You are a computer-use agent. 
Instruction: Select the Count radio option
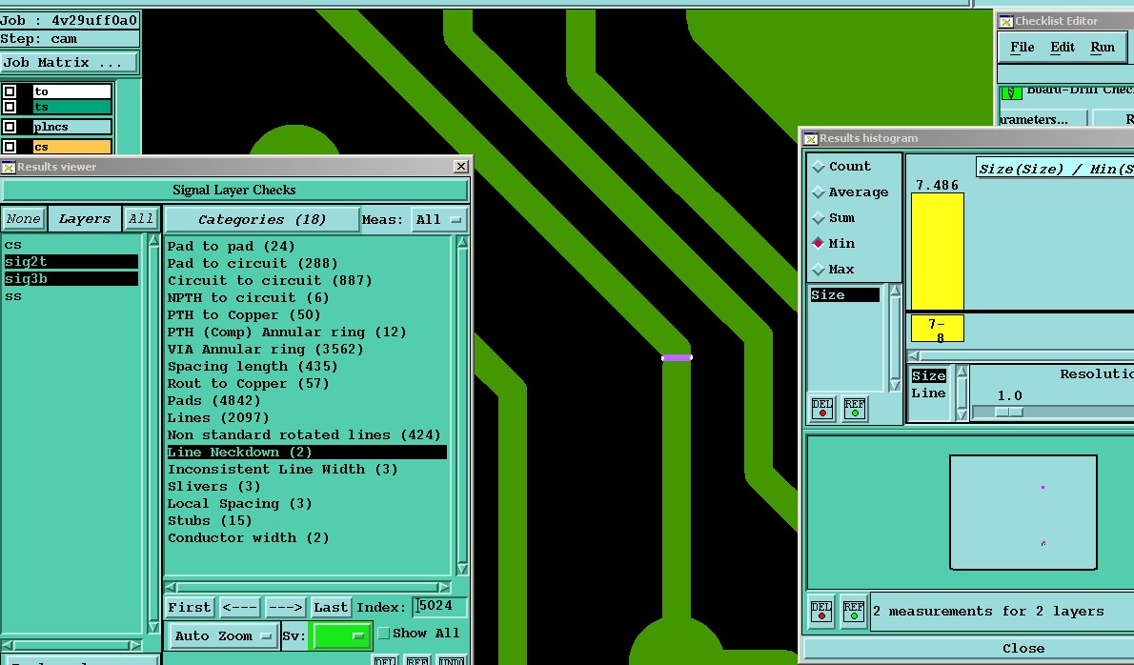[818, 166]
